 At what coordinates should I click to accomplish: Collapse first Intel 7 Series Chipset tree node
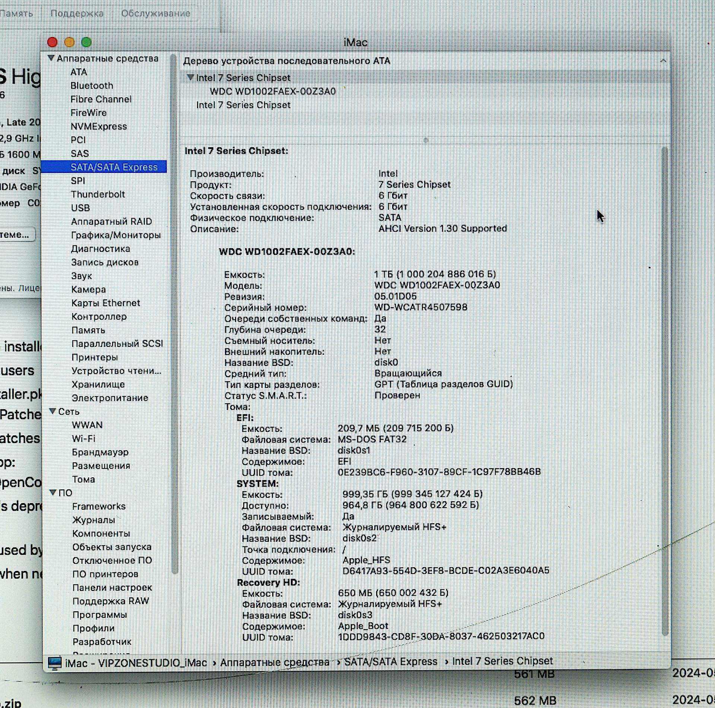pyautogui.click(x=190, y=78)
